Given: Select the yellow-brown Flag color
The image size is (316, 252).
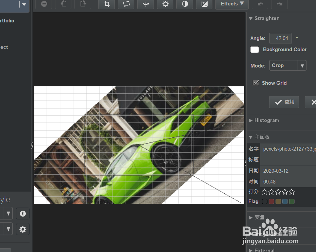Looking at the screenshot, I should 278,201.
